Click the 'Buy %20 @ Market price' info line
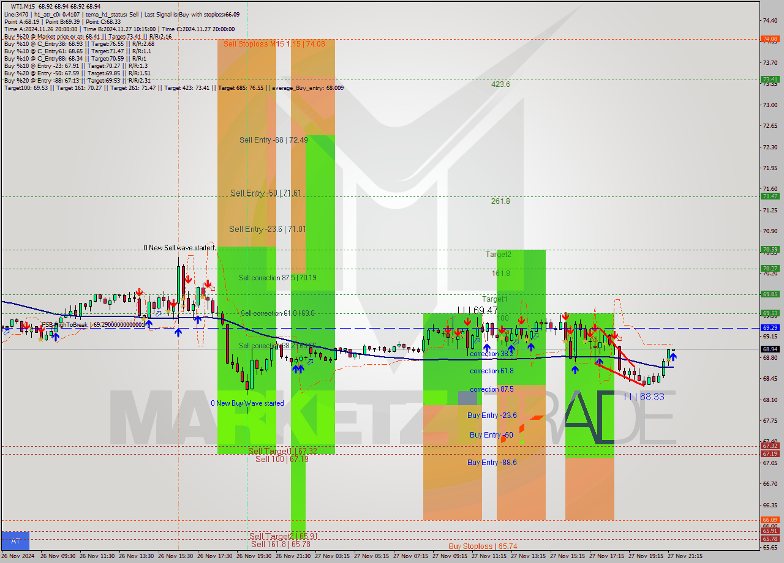 pyautogui.click(x=88, y=36)
